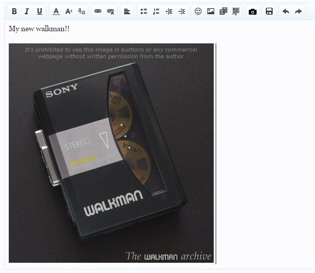Image resolution: width=315 pixels, height=273 pixels.
Task: Toggle underline formatting
Action: pyautogui.click(x=39, y=11)
